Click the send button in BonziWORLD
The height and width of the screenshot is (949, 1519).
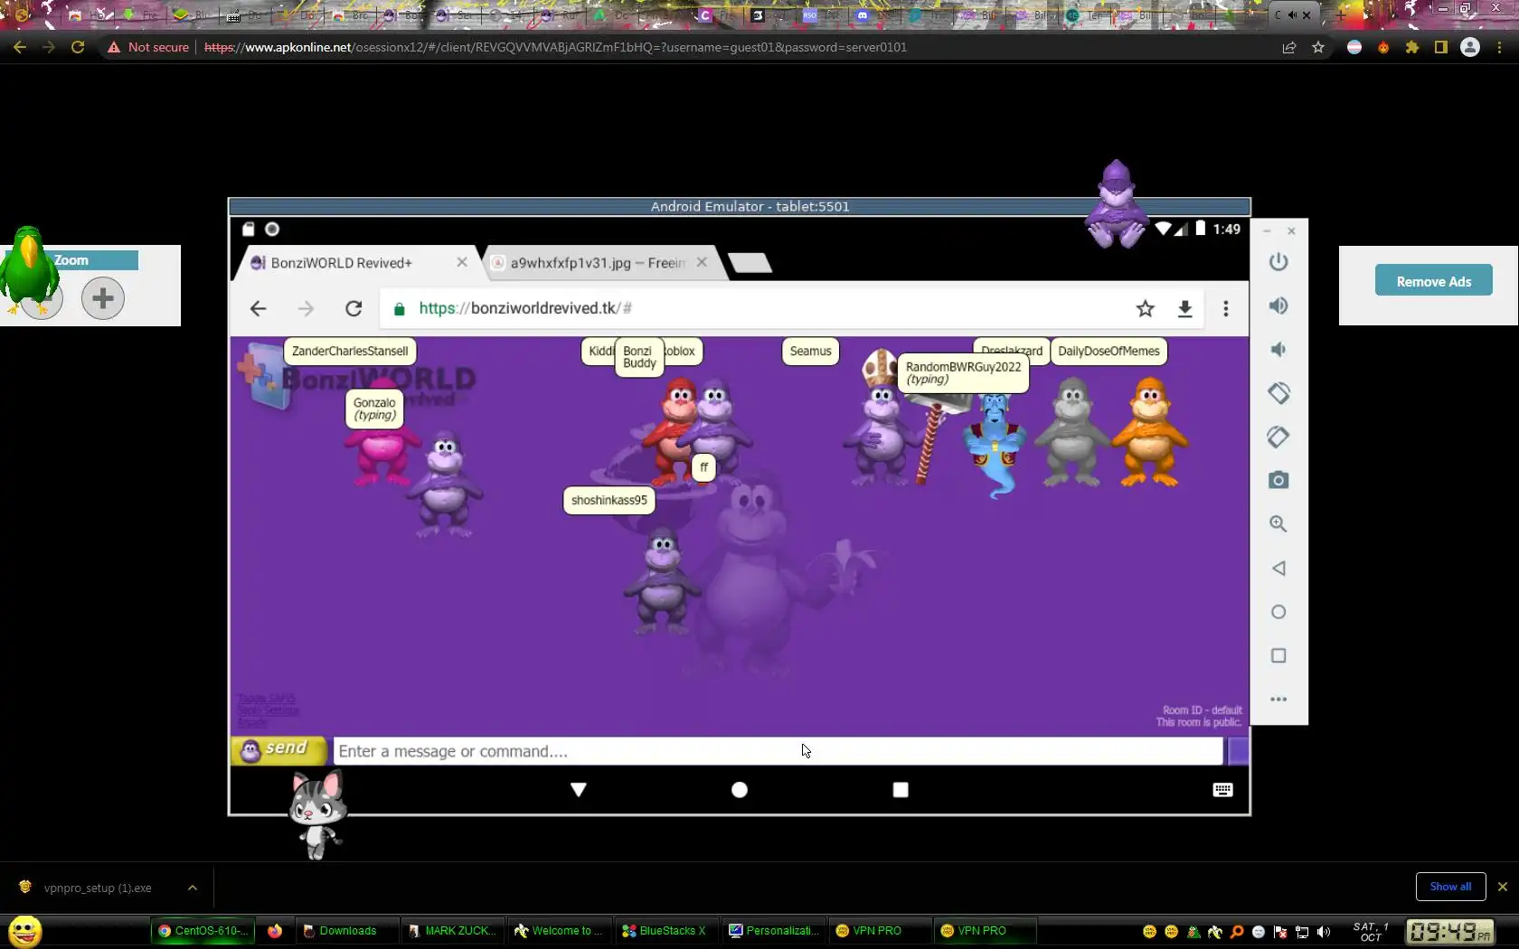tap(278, 750)
